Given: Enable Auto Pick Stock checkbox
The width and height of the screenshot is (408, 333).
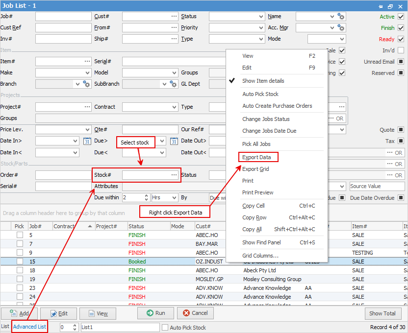Looking at the screenshot, I should tap(165, 328).
